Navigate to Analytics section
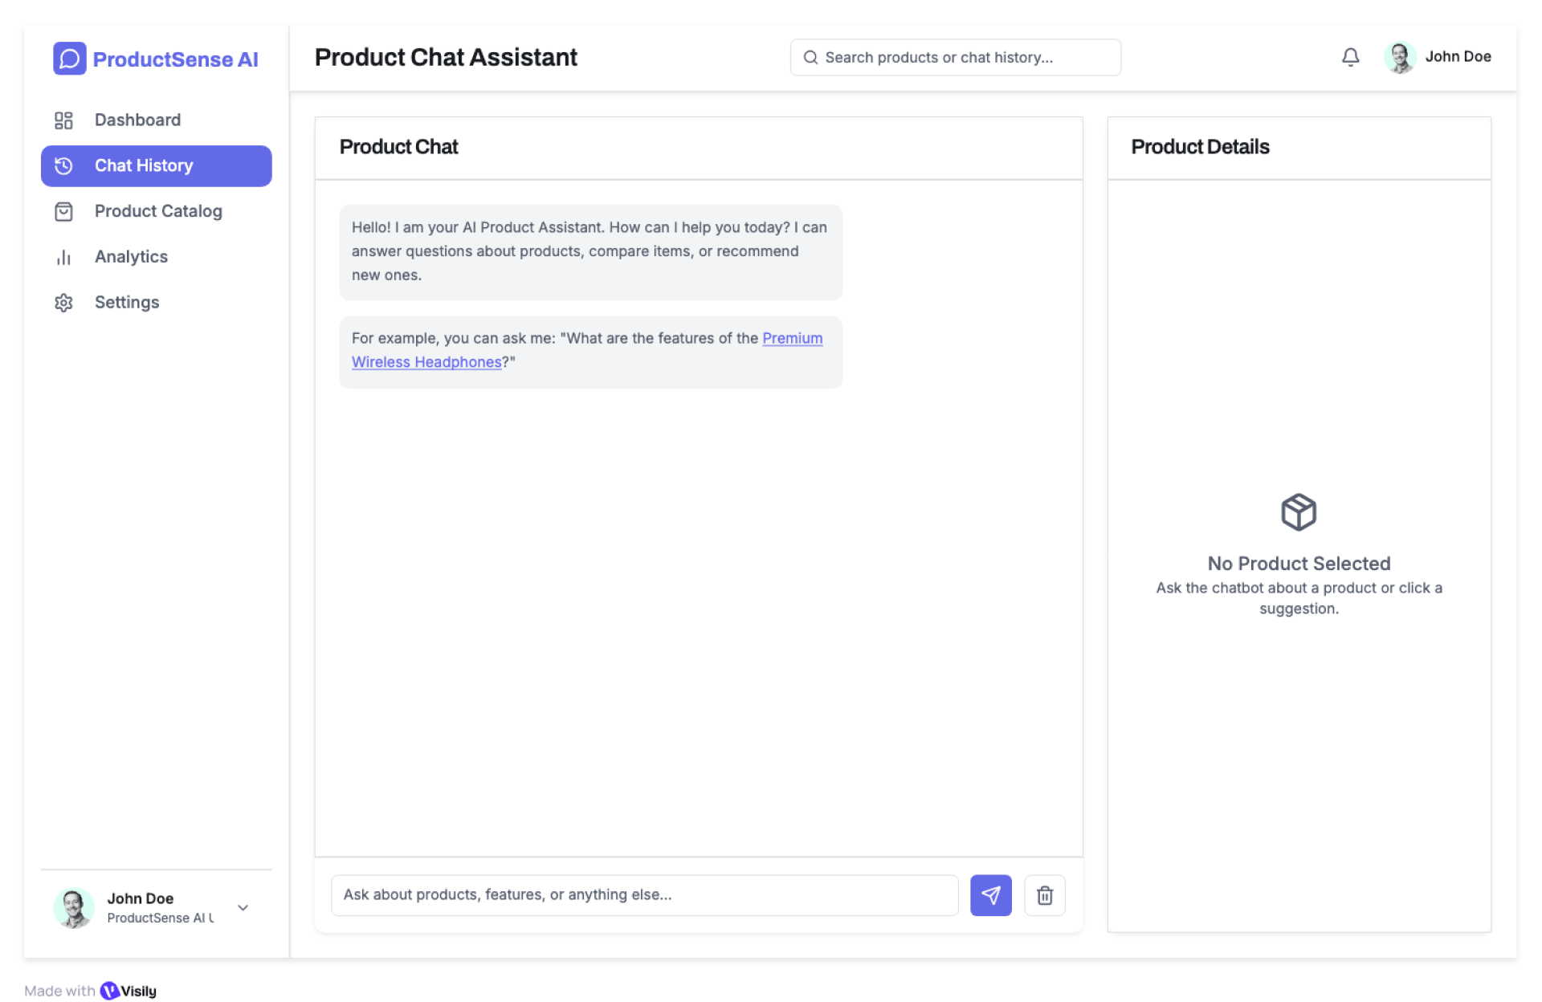The width and height of the screenshot is (1542, 1002). click(131, 257)
